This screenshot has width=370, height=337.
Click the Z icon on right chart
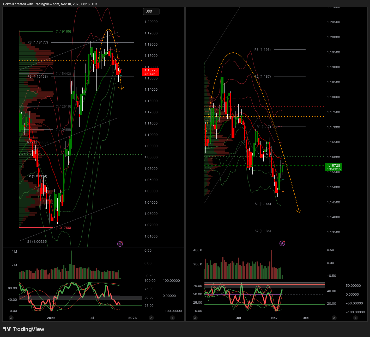(x=195, y=318)
